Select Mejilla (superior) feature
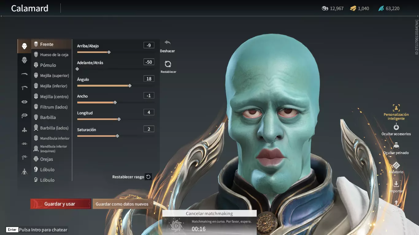This screenshot has width=419, height=235. 52,76
